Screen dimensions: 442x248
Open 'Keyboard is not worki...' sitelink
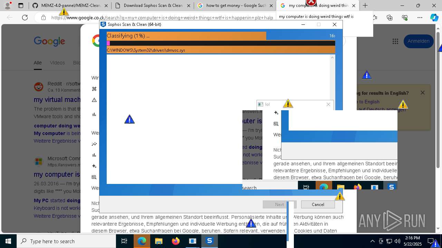coord(57,208)
